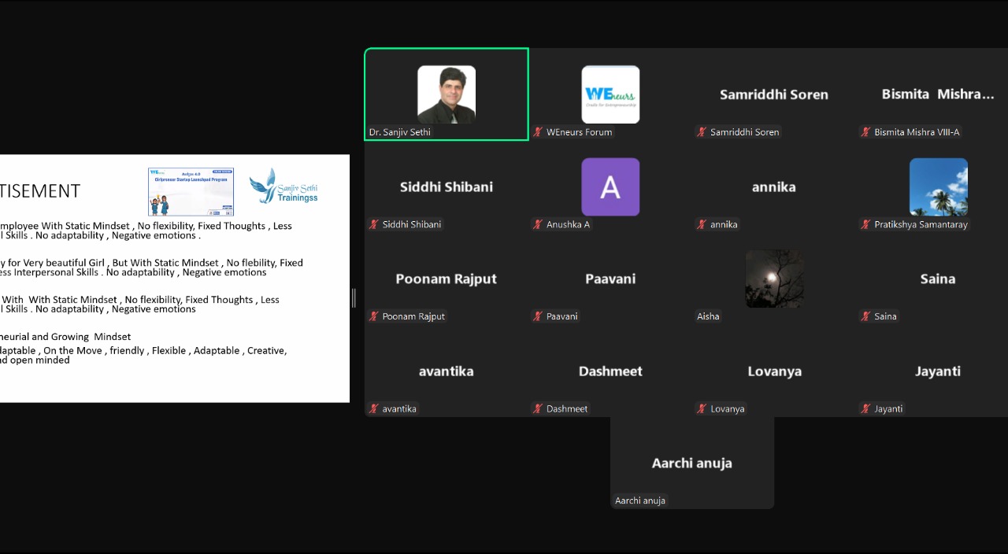Image resolution: width=1008 pixels, height=554 pixels.
Task: Click muted mic icon beside WEneurs Forum
Action: point(538,132)
